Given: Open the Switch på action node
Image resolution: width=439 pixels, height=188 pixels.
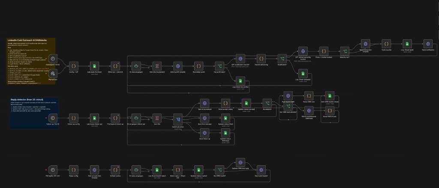Looking at the screenshot, I should click(178, 118).
